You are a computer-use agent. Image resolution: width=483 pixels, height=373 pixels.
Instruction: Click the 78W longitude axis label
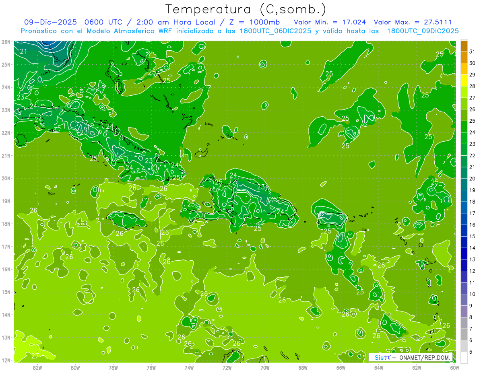[x=114, y=367]
